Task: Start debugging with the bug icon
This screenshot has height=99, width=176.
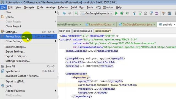Action: click(122, 13)
